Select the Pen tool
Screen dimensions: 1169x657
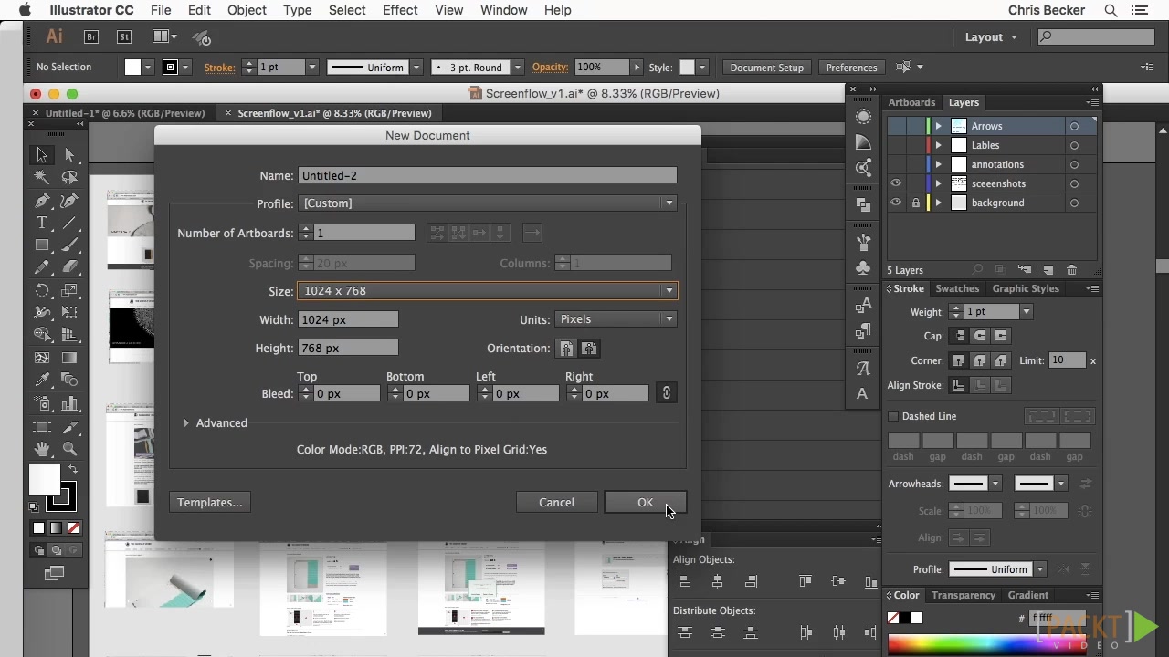42,201
